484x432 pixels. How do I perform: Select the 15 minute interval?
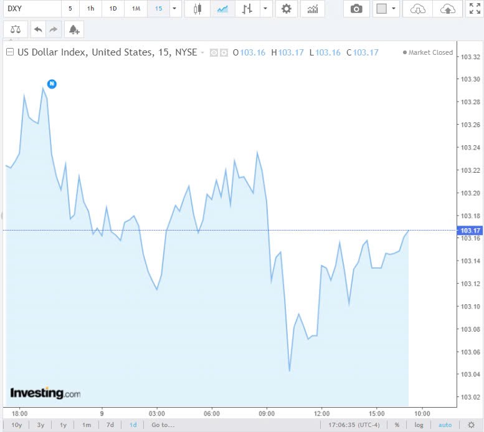click(x=159, y=8)
